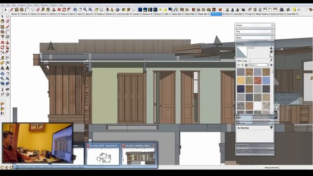313x176 pixels.
Task: Switch to Edit tab in Materials panel
Action: tap(246, 61)
